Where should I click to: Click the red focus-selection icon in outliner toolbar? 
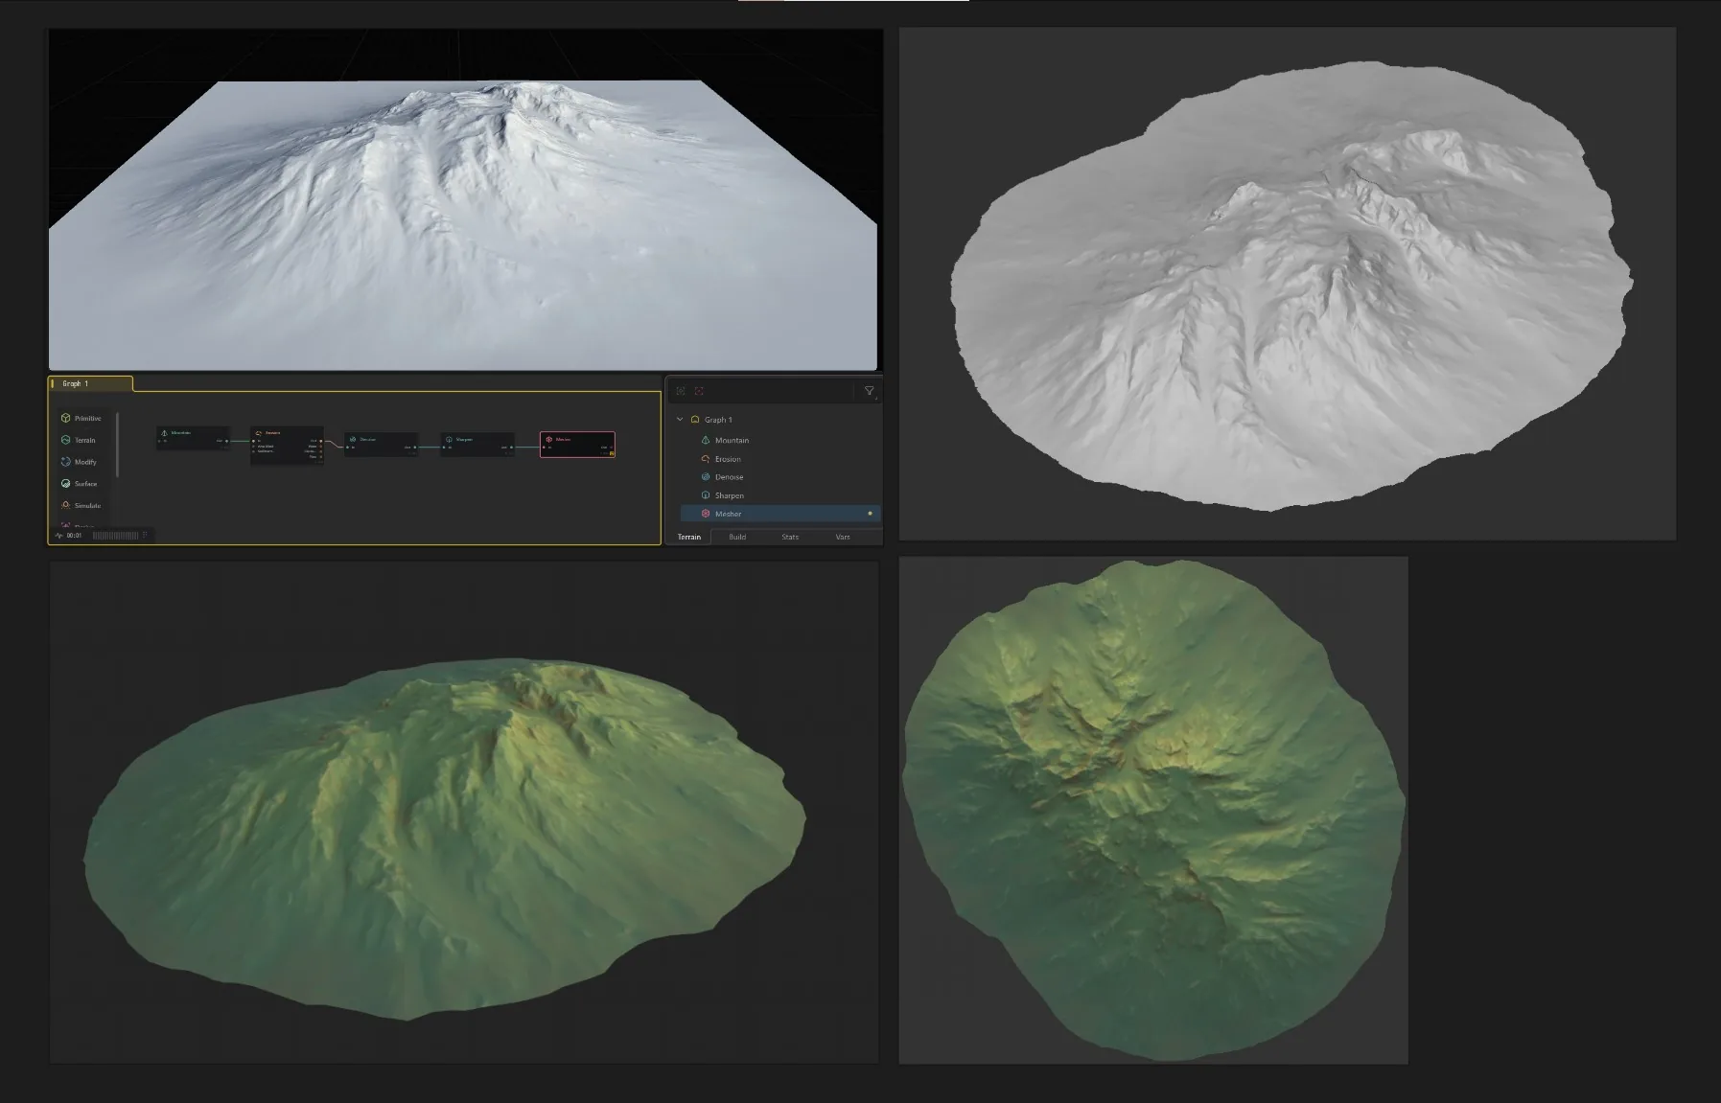tap(699, 391)
